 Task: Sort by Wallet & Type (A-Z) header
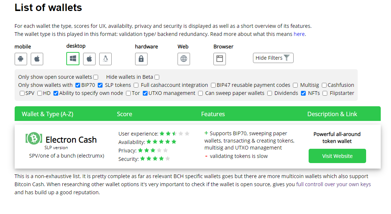tap(47, 114)
